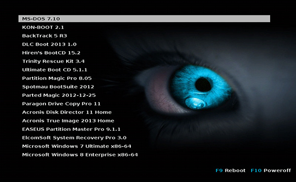Viewport: 296px width, 182px height.
Task: Launch Acronis Disk Director 11 Home
Action: tap(67, 112)
